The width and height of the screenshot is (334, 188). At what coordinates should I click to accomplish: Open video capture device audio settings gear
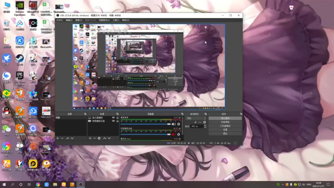click(179, 134)
